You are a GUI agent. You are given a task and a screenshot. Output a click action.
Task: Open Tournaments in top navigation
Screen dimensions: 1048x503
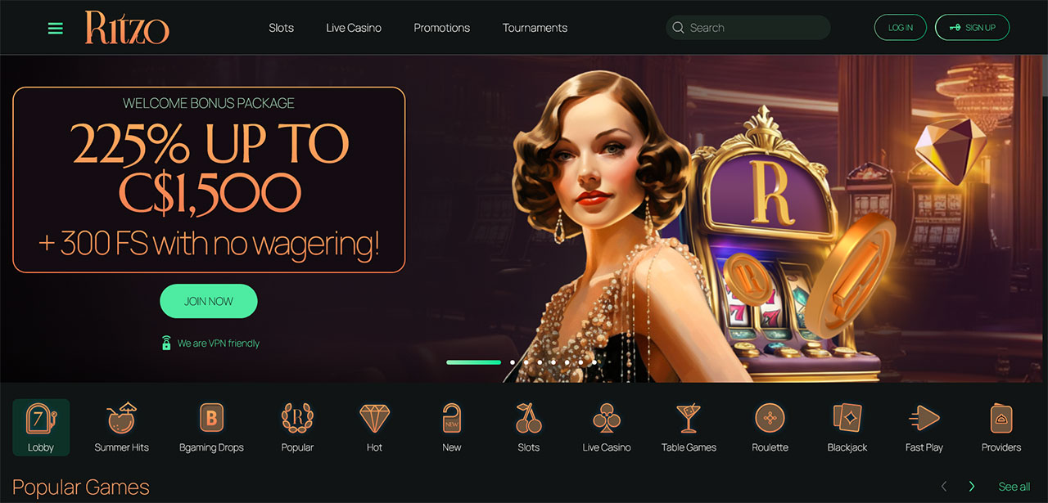[535, 28]
